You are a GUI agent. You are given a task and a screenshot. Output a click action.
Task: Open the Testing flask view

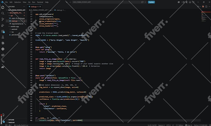coord(3,37)
